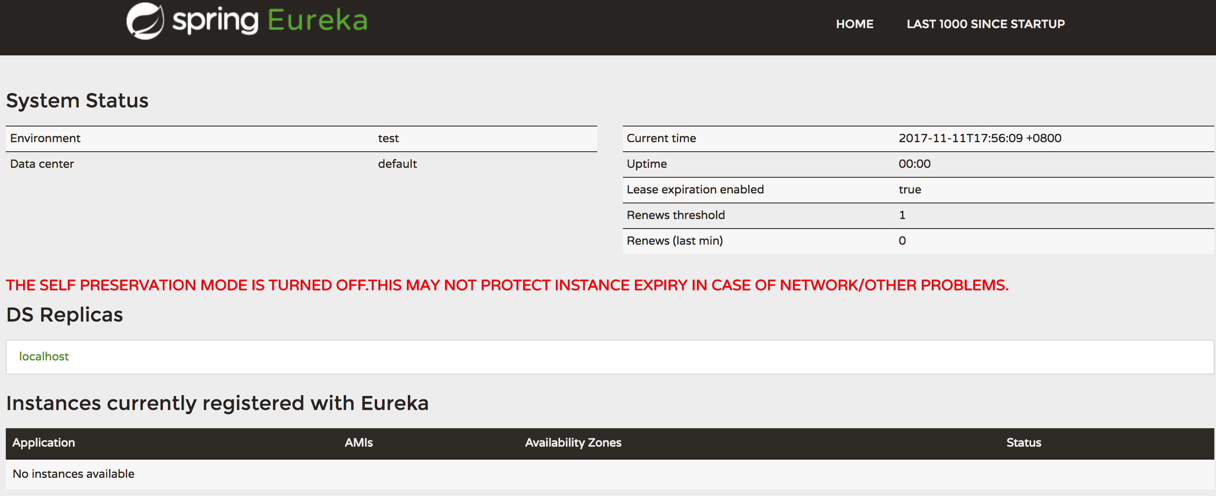Click the AMIs column header

[x=358, y=443]
